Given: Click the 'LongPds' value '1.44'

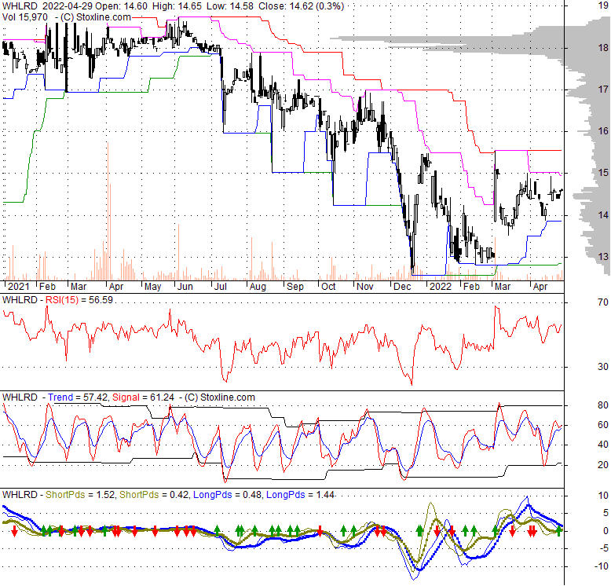Looking at the screenshot, I should [323, 495].
